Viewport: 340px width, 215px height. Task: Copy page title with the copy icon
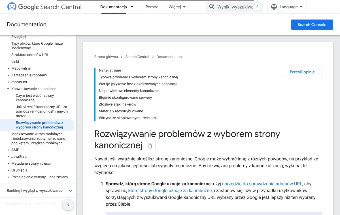pos(150,146)
